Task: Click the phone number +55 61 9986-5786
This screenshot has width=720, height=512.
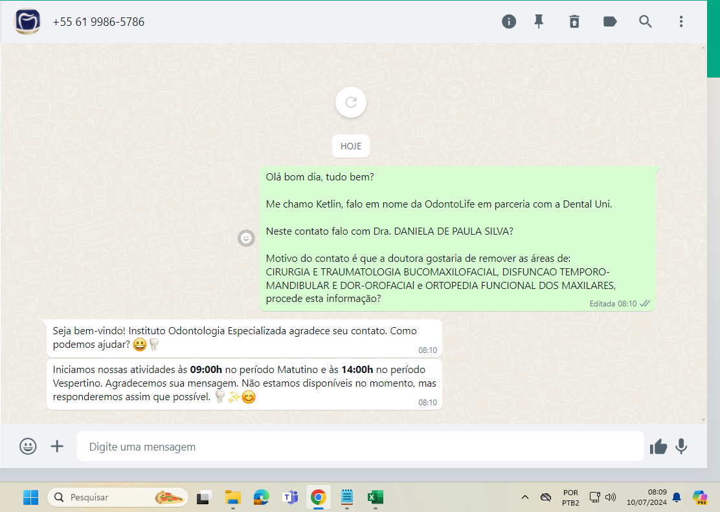Action: click(98, 22)
